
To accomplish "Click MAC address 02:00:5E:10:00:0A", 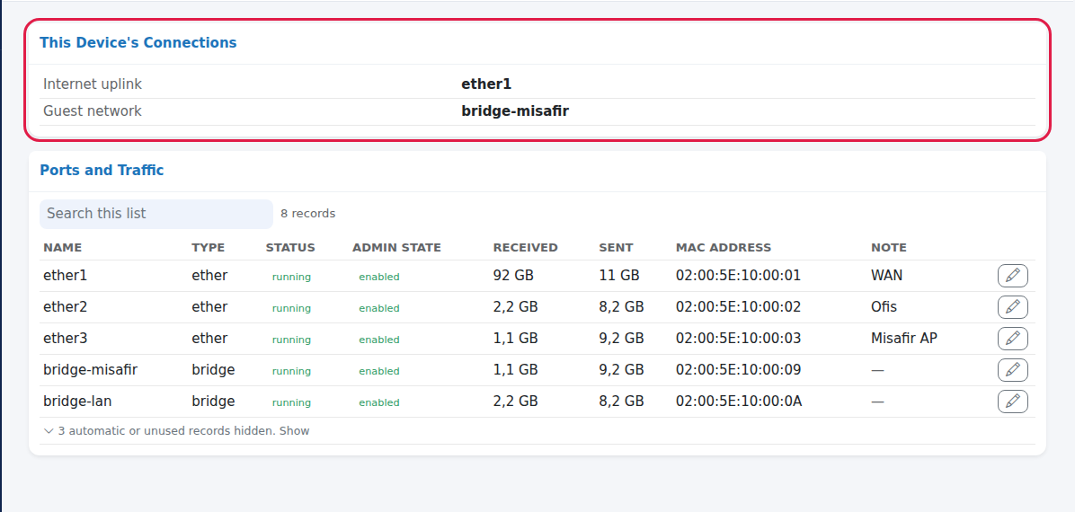I will click(x=739, y=402).
